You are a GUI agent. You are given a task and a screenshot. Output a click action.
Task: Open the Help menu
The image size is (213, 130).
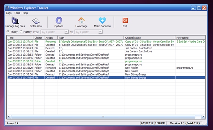[25, 13]
